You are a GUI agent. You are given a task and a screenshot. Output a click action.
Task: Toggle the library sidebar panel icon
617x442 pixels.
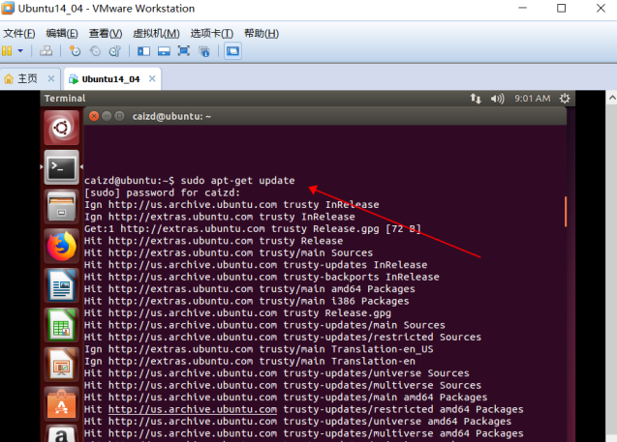pyautogui.click(x=143, y=51)
